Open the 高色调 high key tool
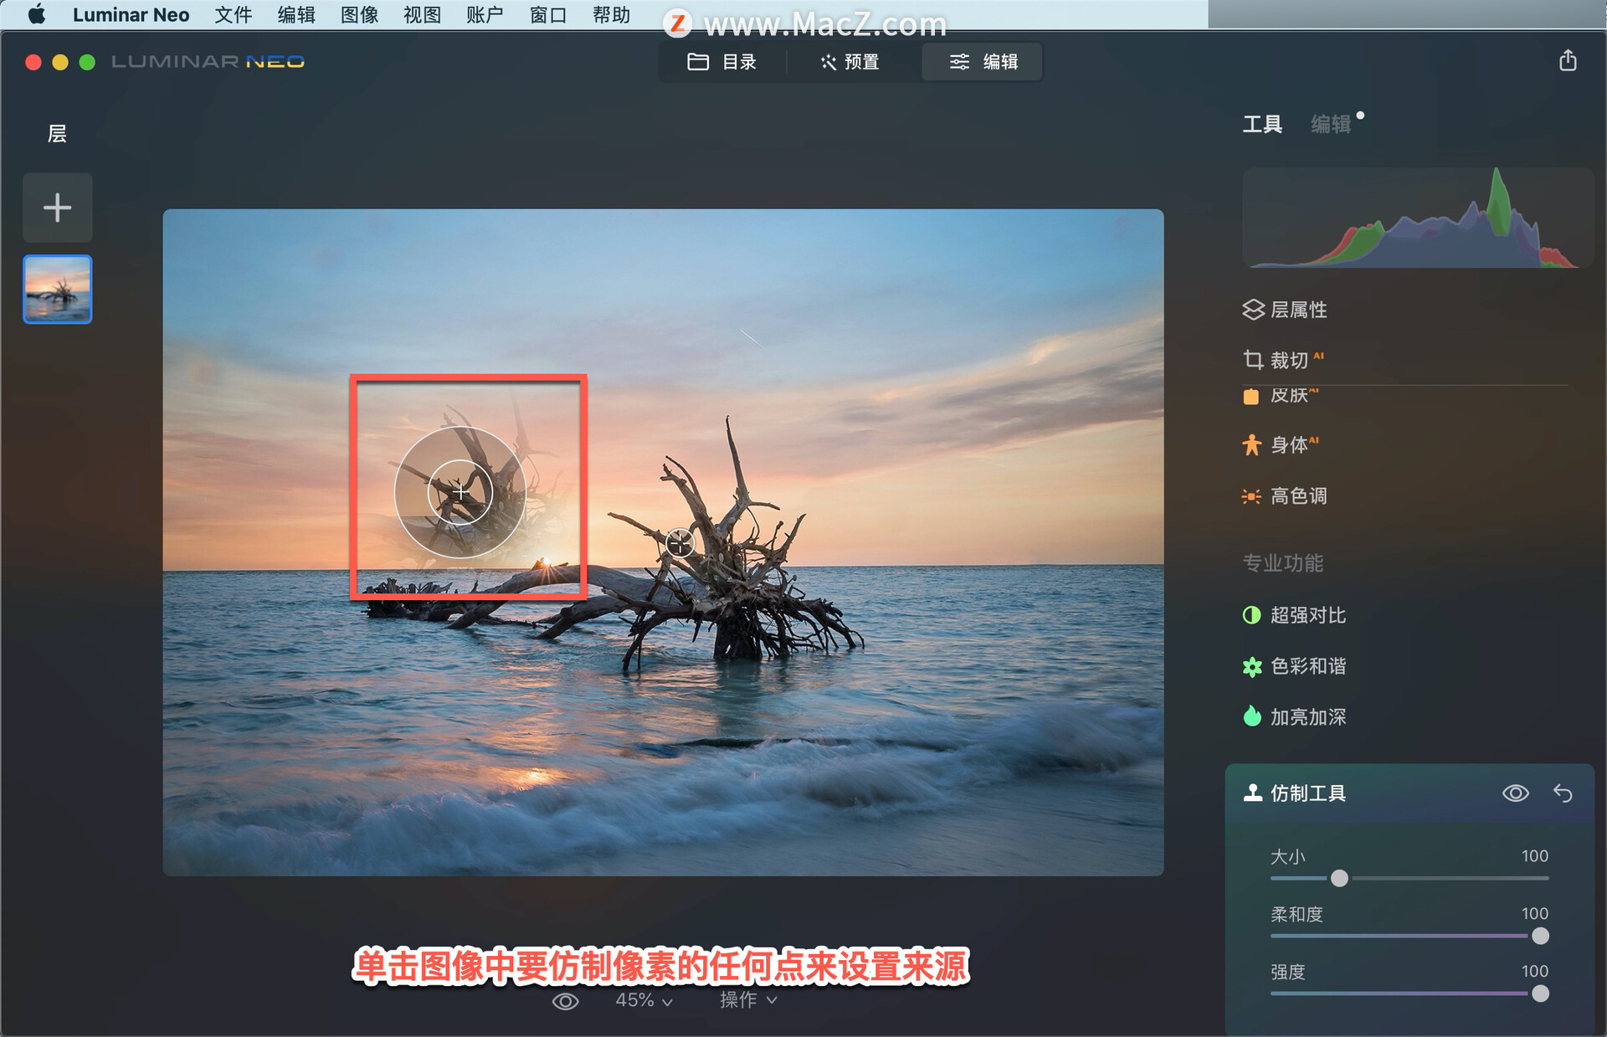The image size is (1607, 1037). [1285, 496]
